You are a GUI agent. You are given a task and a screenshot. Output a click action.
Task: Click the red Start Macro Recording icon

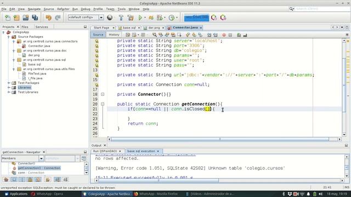tap(224, 35)
